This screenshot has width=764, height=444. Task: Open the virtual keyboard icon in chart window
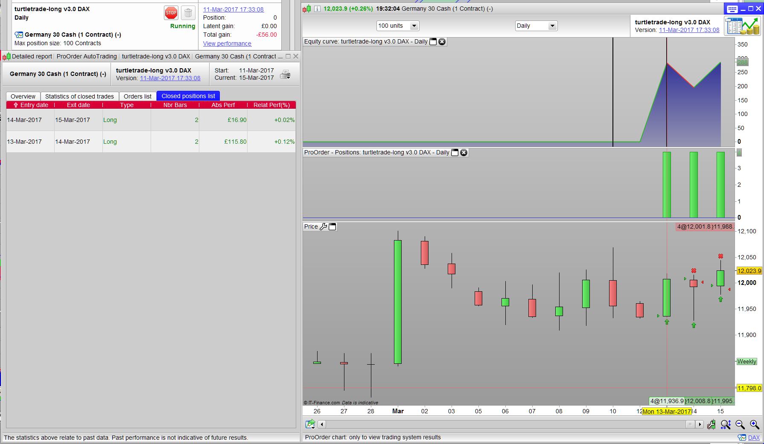pos(732,9)
